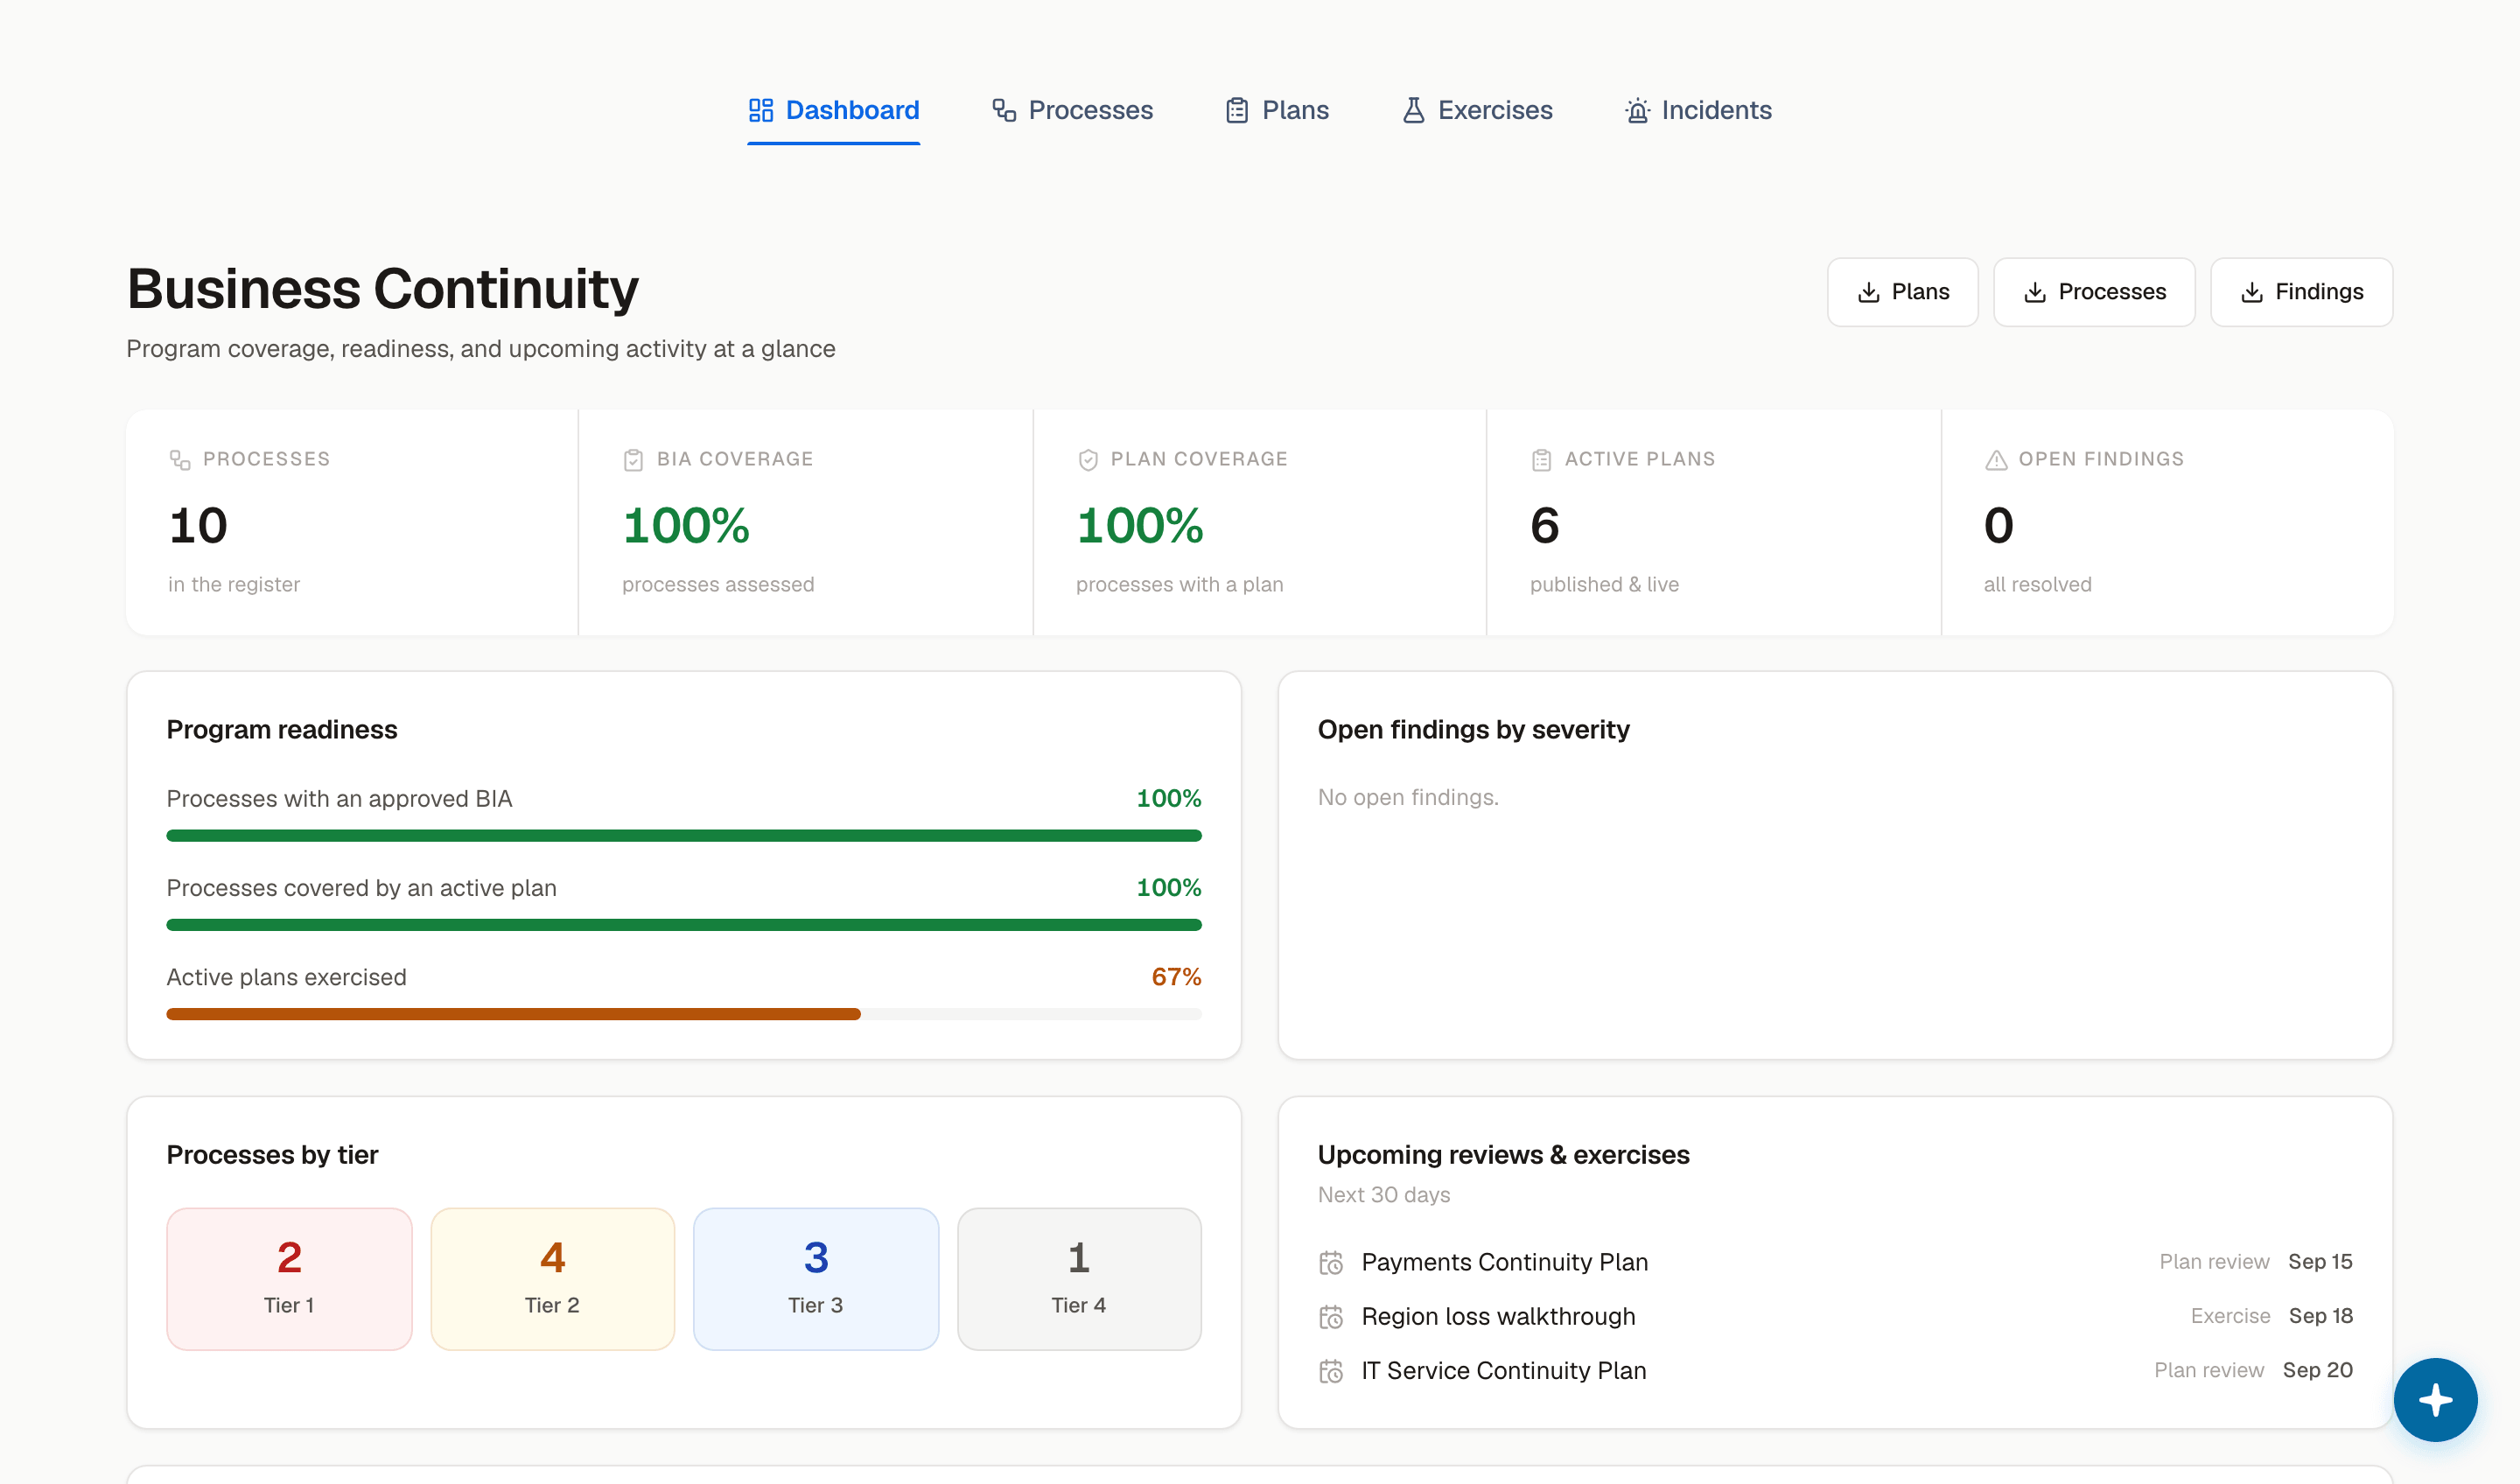
Task: Click the active plan coverage progress bar
Action: coord(684,925)
